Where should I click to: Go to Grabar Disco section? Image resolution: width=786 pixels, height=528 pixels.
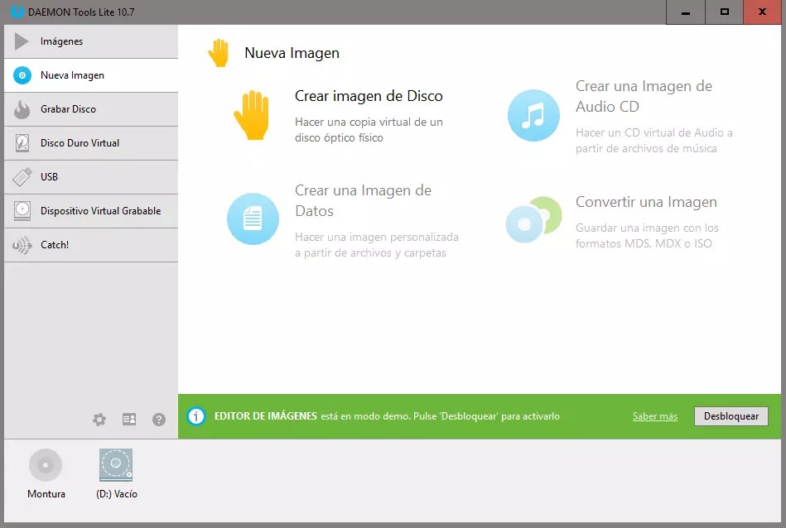pos(91,109)
